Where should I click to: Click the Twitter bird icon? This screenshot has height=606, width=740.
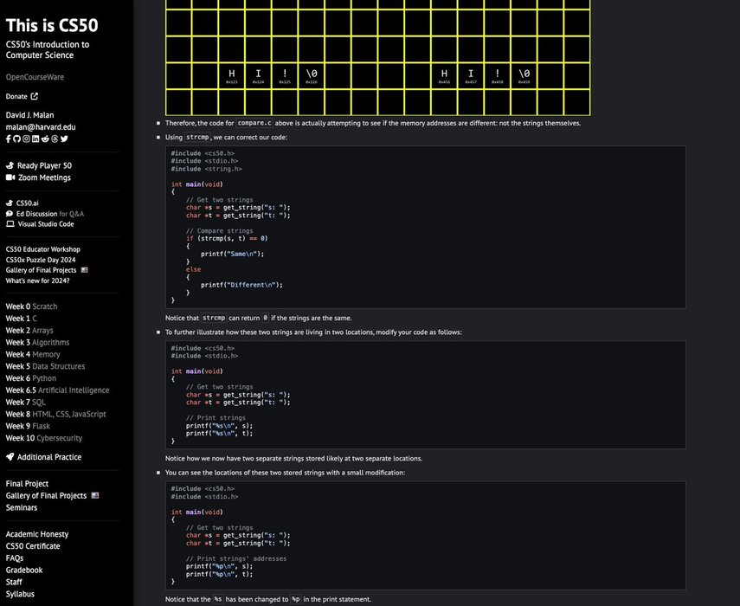[x=64, y=139]
